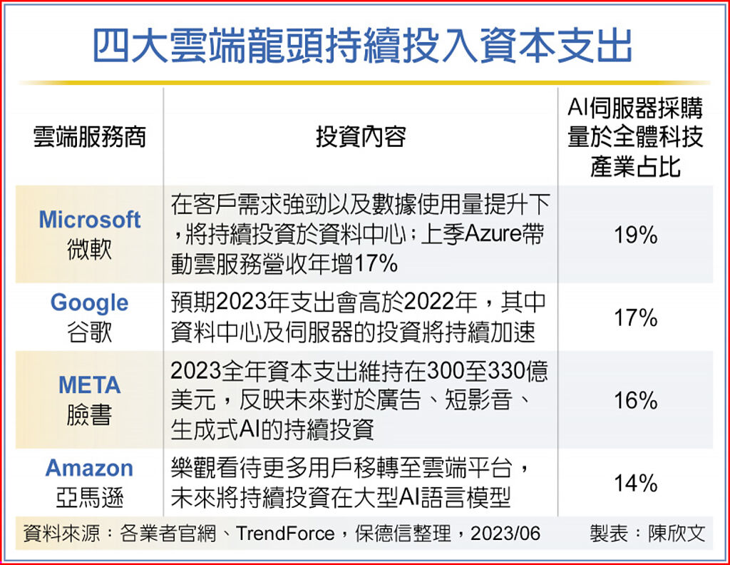Click the 微軟 label under Microsoft
This screenshot has height=565, width=730.
[x=90, y=250]
